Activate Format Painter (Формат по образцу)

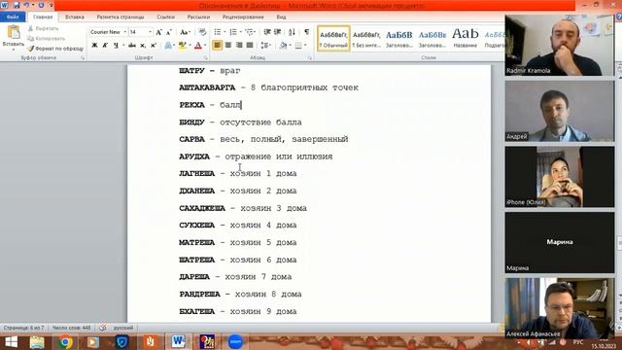coord(55,49)
